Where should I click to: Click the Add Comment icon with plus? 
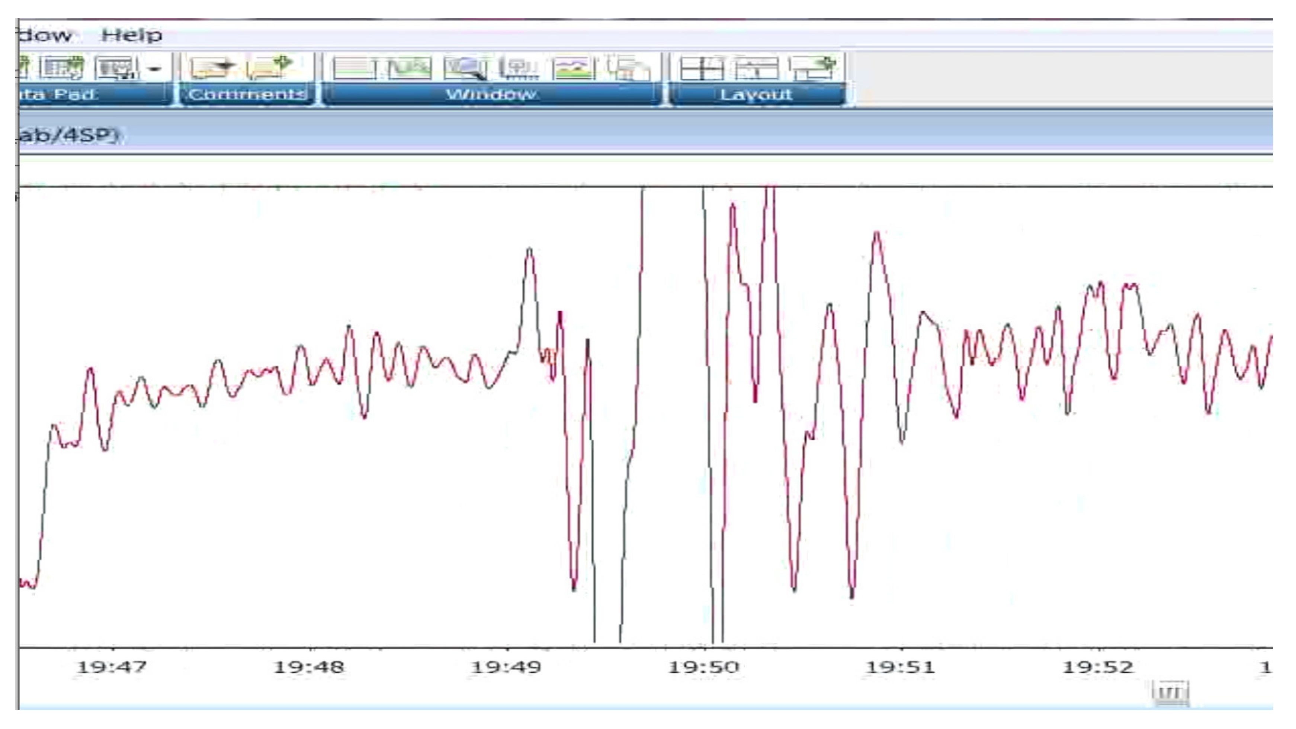pyautogui.click(x=269, y=67)
